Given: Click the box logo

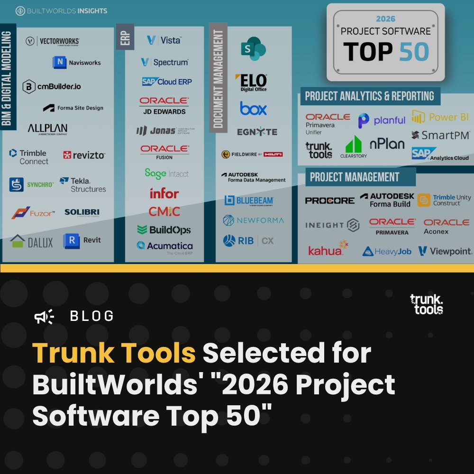Looking at the screenshot, I should click(253, 108).
